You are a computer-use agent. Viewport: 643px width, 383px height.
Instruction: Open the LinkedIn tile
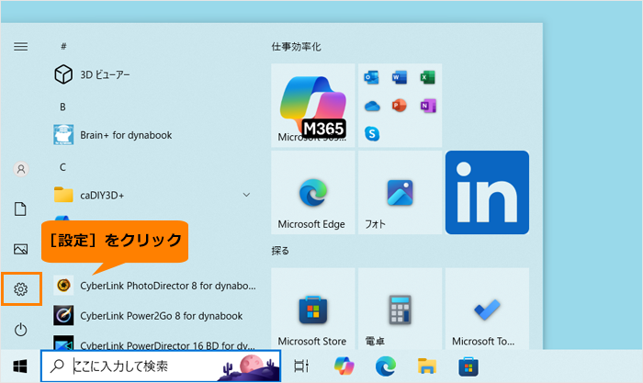tap(487, 192)
